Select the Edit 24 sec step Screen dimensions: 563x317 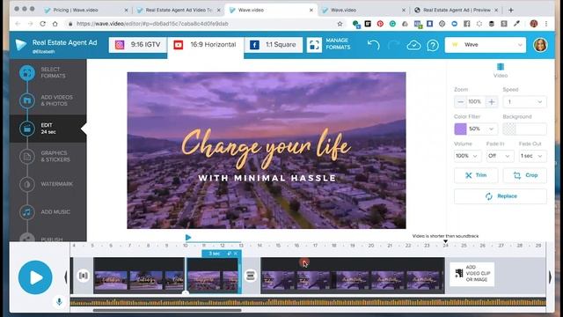click(48, 129)
